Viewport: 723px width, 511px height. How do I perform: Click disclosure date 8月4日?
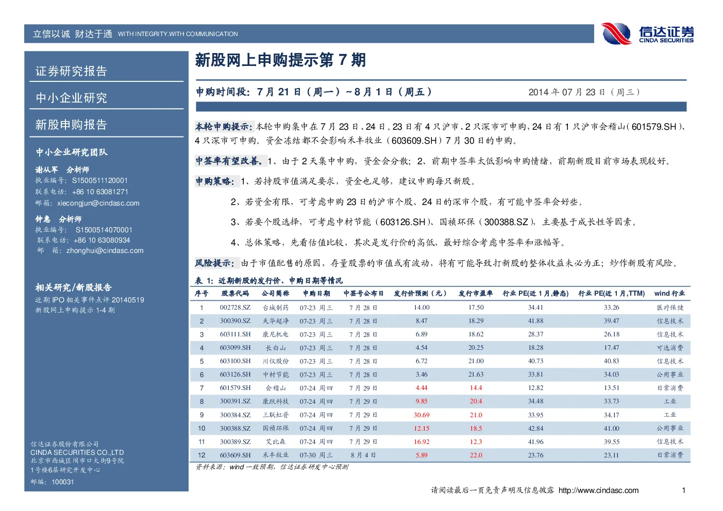[363, 455]
